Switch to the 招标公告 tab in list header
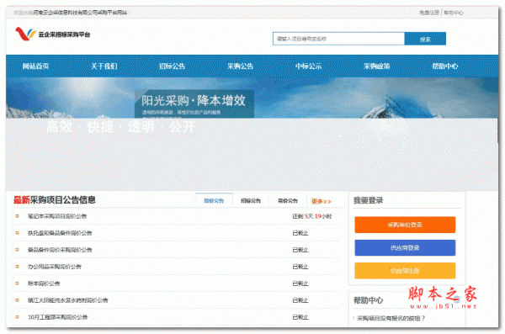Viewport: 505px width, 334px height. (x=251, y=201)
